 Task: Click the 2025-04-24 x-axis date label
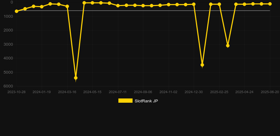tap(244, 92)
